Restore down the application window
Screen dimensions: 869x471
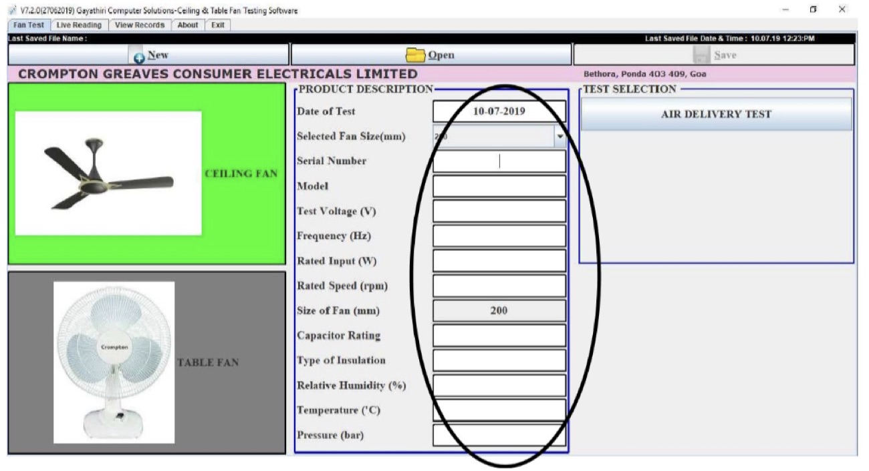click(814, 9)
